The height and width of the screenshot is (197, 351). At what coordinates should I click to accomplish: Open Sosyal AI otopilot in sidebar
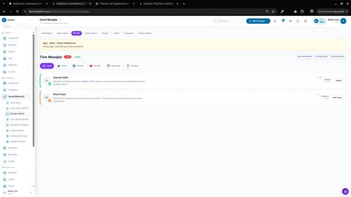pos(18,141)
